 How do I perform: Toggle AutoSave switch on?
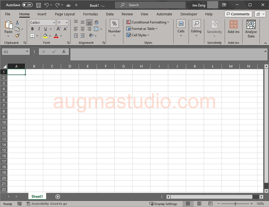27,5
